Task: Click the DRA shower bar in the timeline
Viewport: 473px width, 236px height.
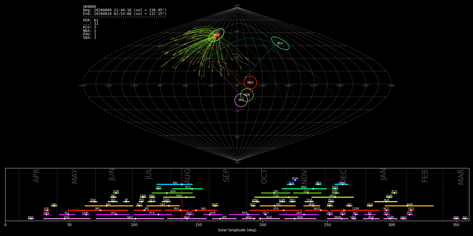Action: click(256, 202)
